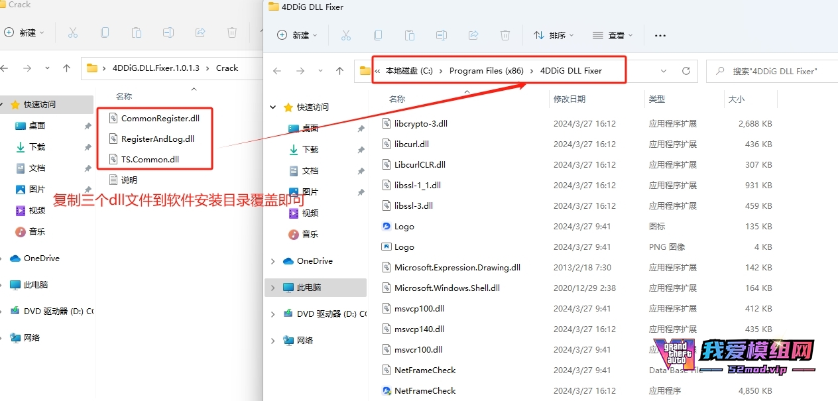The image size is (838, 401).
Task: Open the three-dot more options menu
Action: pos(660,35)
